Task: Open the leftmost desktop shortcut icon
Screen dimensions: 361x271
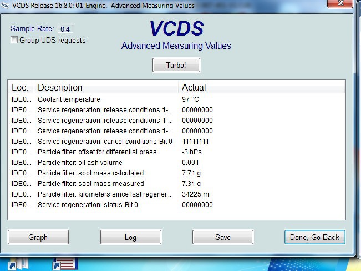Action: click(18, 264)
